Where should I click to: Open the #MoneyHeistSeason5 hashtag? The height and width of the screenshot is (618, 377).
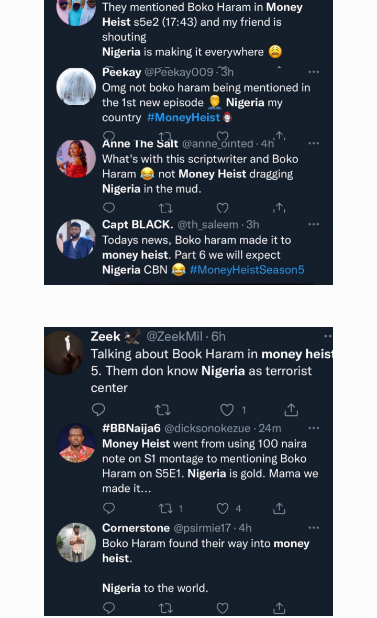click(x=247, y=270)
